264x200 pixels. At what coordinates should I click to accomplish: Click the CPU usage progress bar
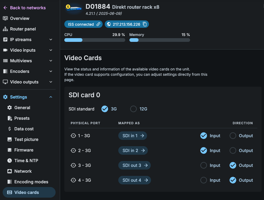pyautogui.click(x=95, y=40)
